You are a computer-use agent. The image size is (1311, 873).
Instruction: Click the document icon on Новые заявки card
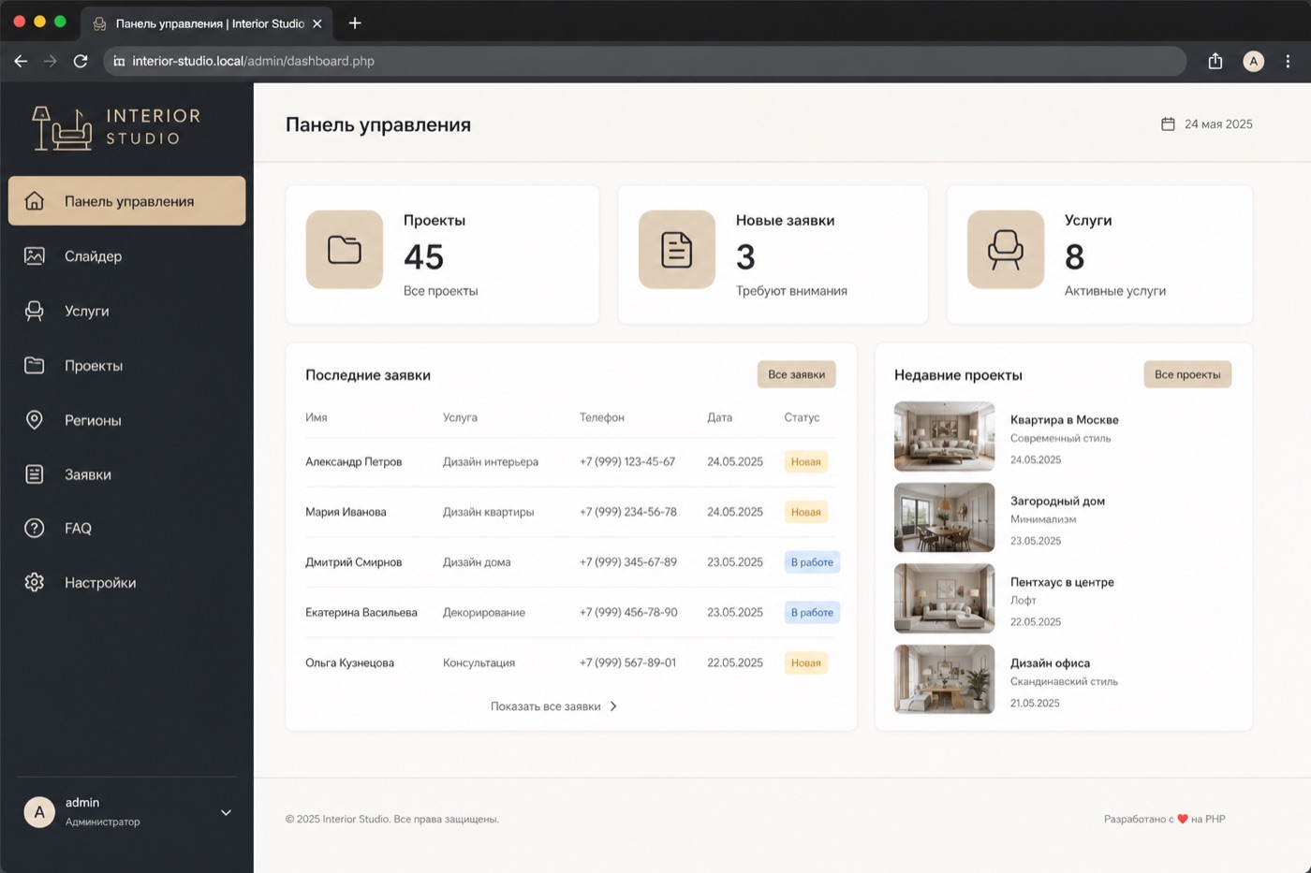pos(676,250)
